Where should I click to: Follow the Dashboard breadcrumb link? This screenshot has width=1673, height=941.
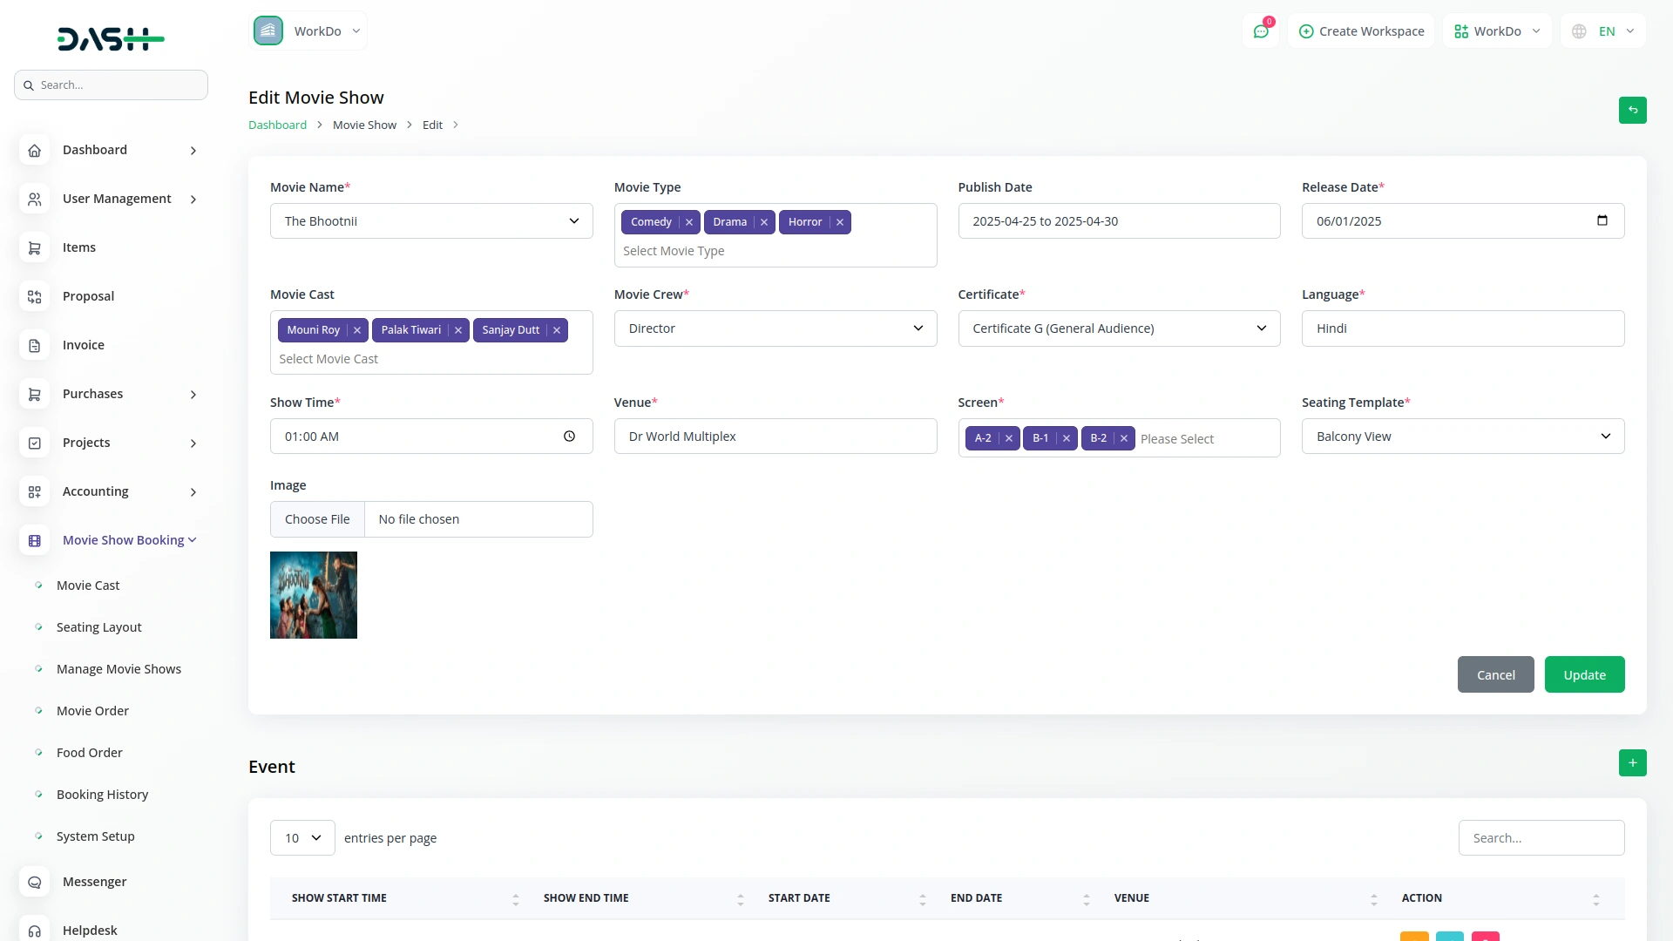pyautogui.click(x=277, y=124)
